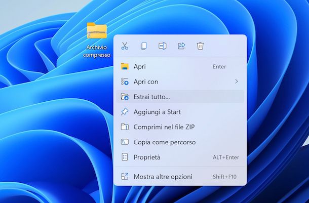Click the Rename icon in context menu

pos(163,46)
